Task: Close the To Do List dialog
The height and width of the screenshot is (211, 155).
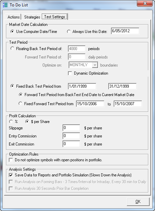Action: click(145, 3)
